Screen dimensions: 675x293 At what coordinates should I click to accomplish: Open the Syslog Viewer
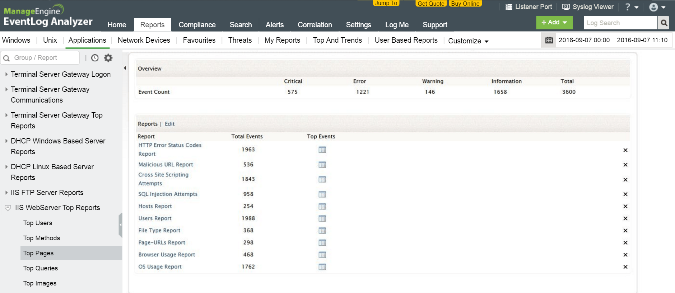[588, 7]
